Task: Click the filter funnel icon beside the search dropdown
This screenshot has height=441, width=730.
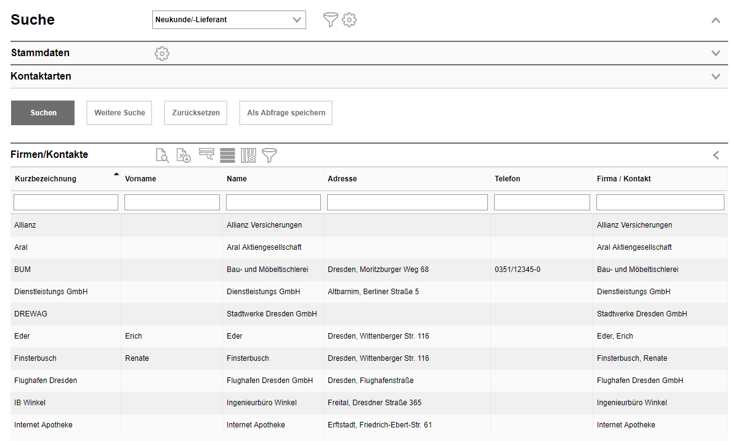Action: pos(331,20)
